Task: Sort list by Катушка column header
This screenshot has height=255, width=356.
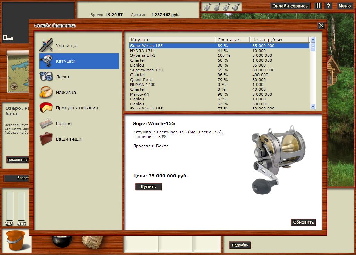Action: [x=172, y=39]
